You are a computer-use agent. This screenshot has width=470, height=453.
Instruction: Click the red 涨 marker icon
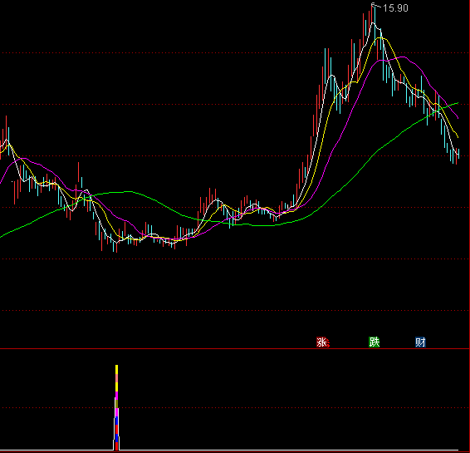(x=323, y=342)
